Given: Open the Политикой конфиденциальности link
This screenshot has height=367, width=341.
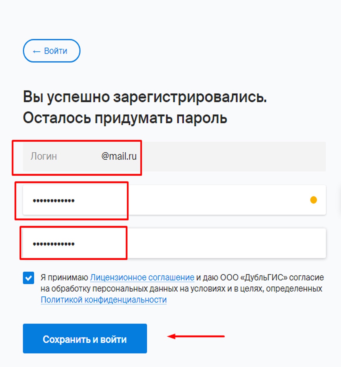Looking at the screenshot, I should pos(104,300).
